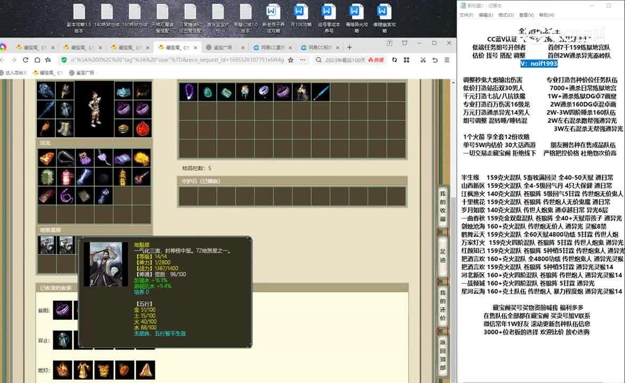Screen dimensions: 625x383
Task: Open Notepad 查看(V) menu
Action: point(526,15)
